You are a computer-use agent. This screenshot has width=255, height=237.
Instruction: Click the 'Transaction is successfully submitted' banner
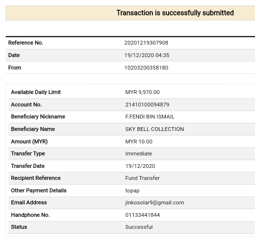click(x=130, y=13)
